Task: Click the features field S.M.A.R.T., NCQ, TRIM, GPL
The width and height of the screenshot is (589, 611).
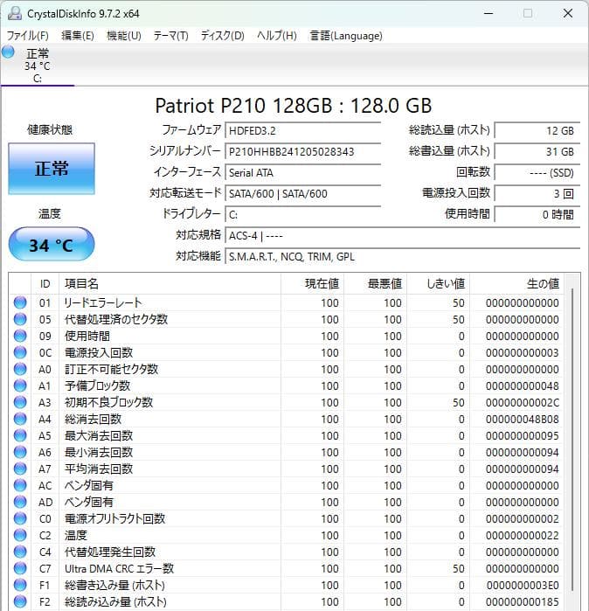Action: 403,257
